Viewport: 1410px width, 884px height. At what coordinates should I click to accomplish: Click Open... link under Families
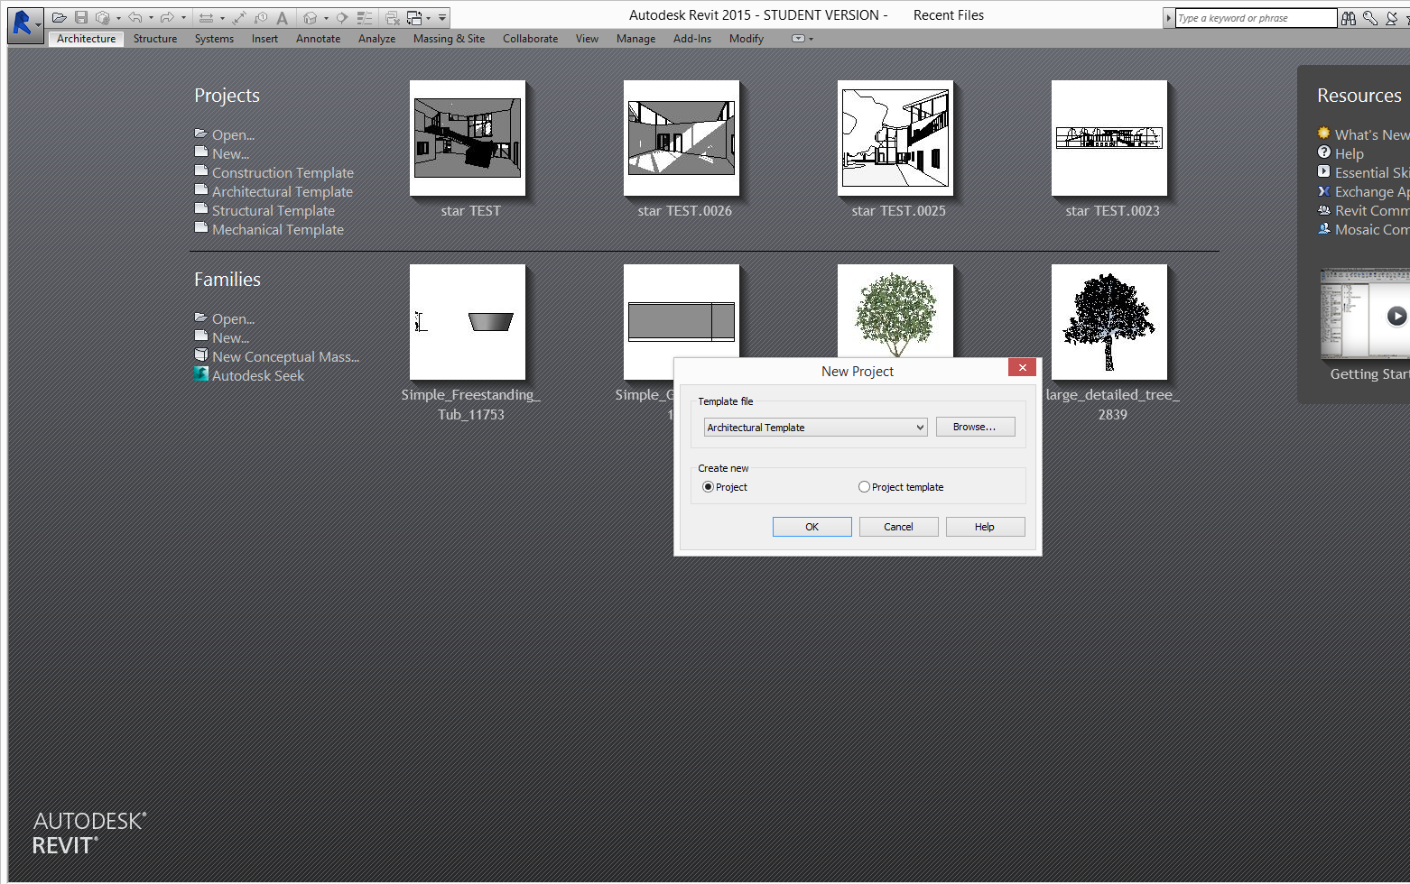coord(233,318)
